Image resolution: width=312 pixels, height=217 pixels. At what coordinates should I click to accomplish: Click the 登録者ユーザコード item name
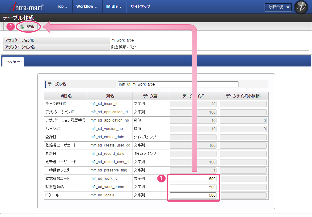(61, 145)
